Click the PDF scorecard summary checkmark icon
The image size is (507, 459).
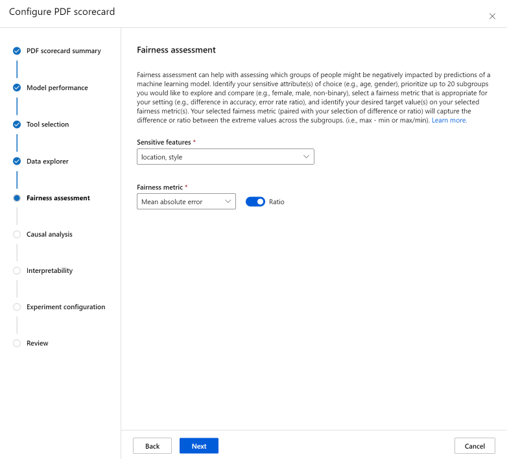(x=17, y=51)
